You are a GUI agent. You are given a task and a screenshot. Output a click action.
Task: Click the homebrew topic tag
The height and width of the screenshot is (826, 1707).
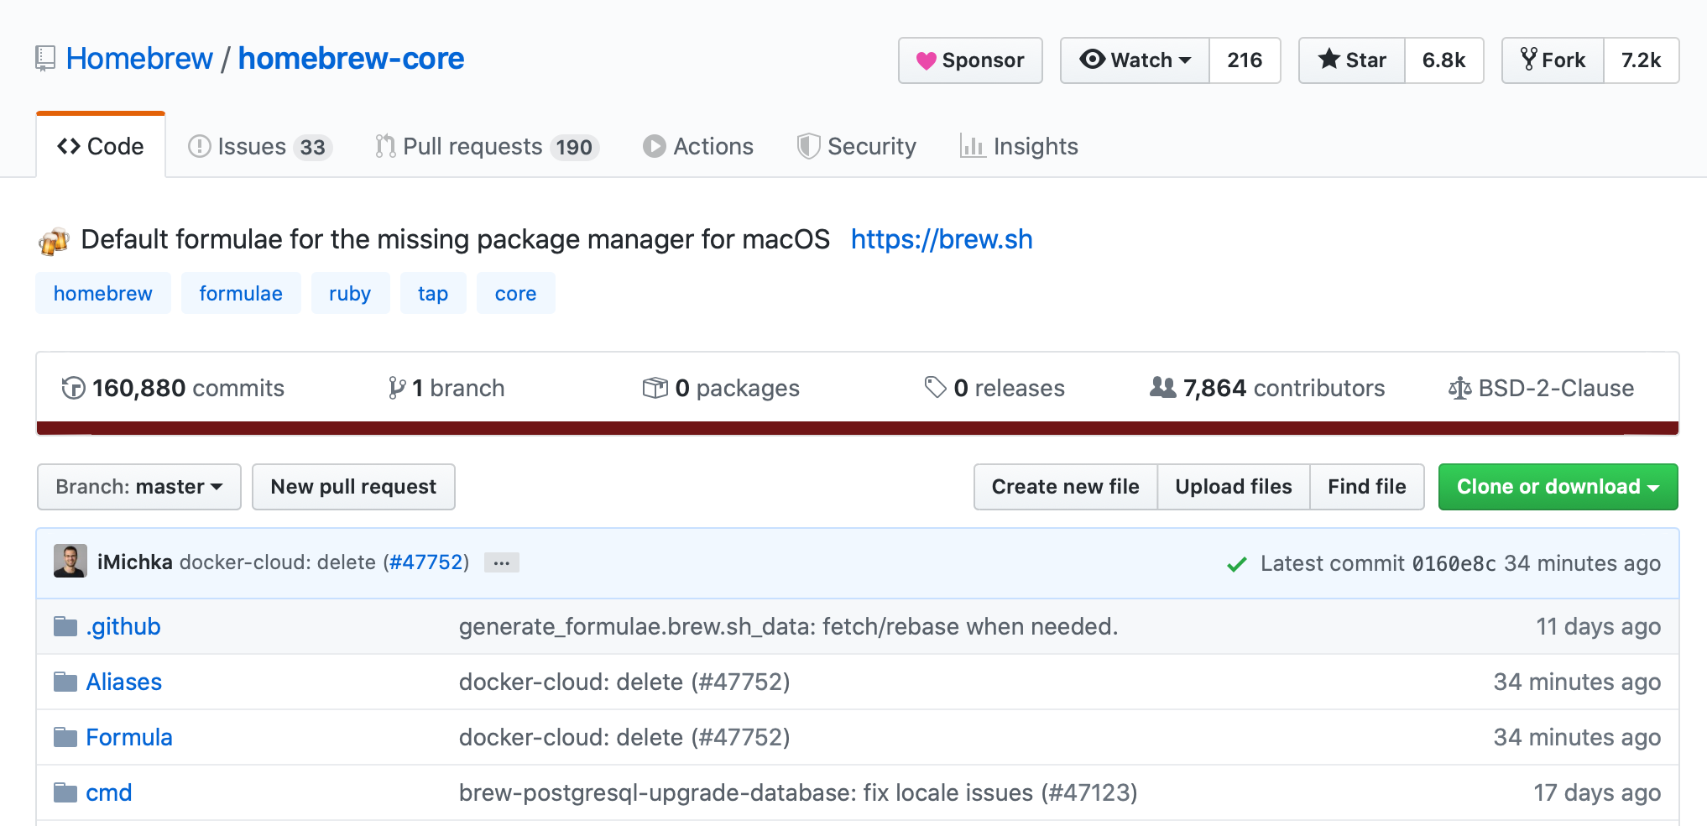(103, 293)
